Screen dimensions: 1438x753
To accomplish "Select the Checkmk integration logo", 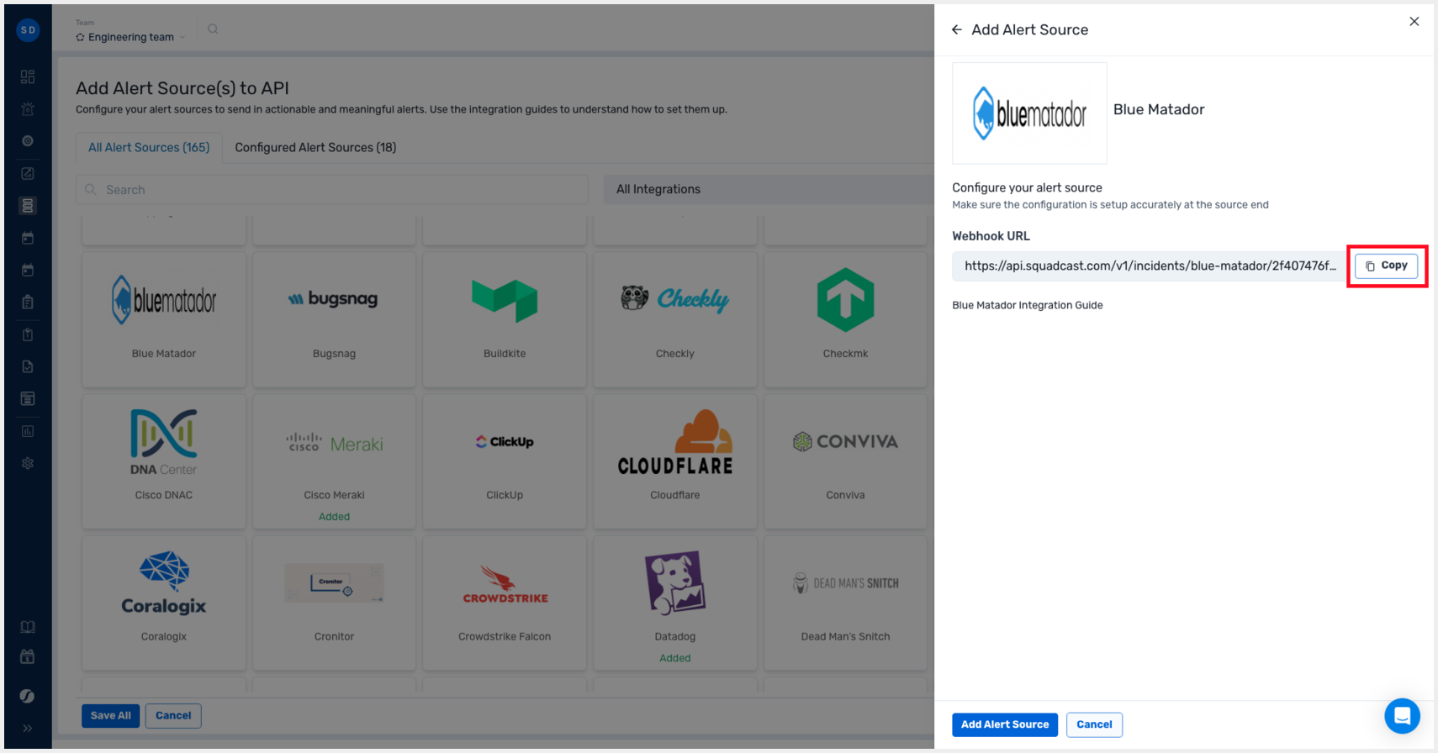I will tap(845, 300).
